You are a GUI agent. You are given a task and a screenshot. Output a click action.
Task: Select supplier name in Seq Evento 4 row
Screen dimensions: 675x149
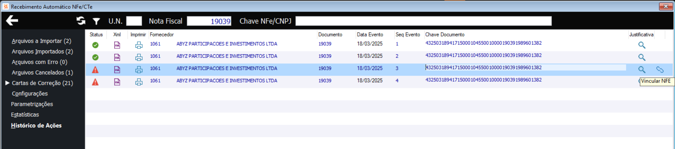point(227,81)
